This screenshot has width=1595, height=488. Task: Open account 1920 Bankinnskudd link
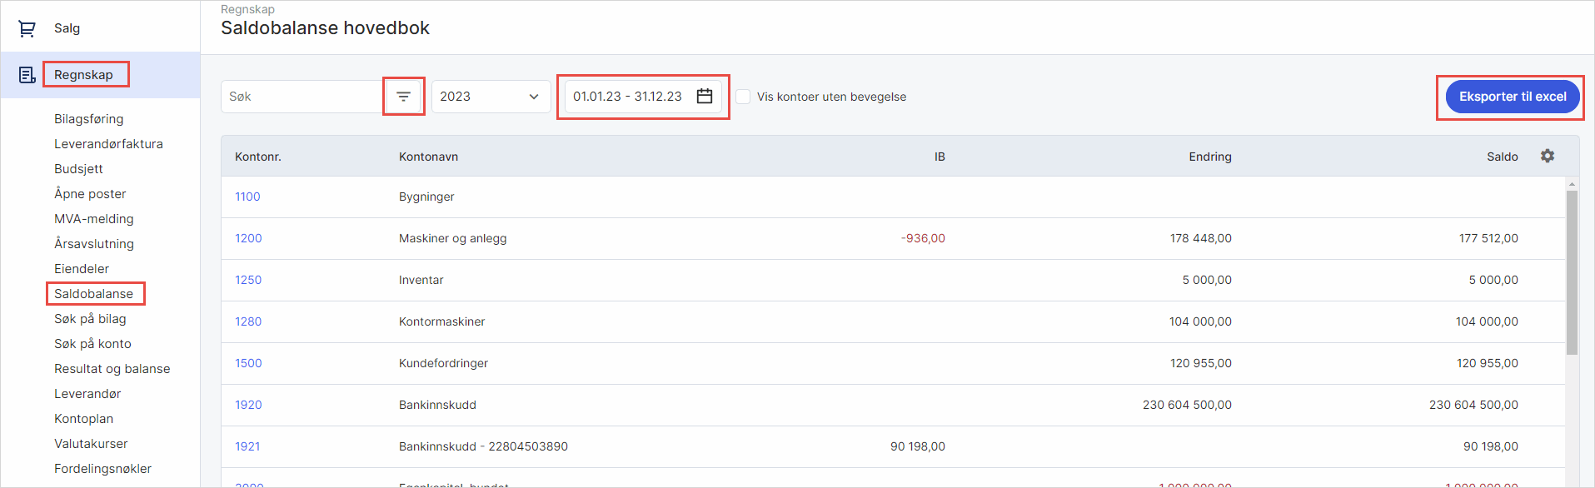click(248, 405)
